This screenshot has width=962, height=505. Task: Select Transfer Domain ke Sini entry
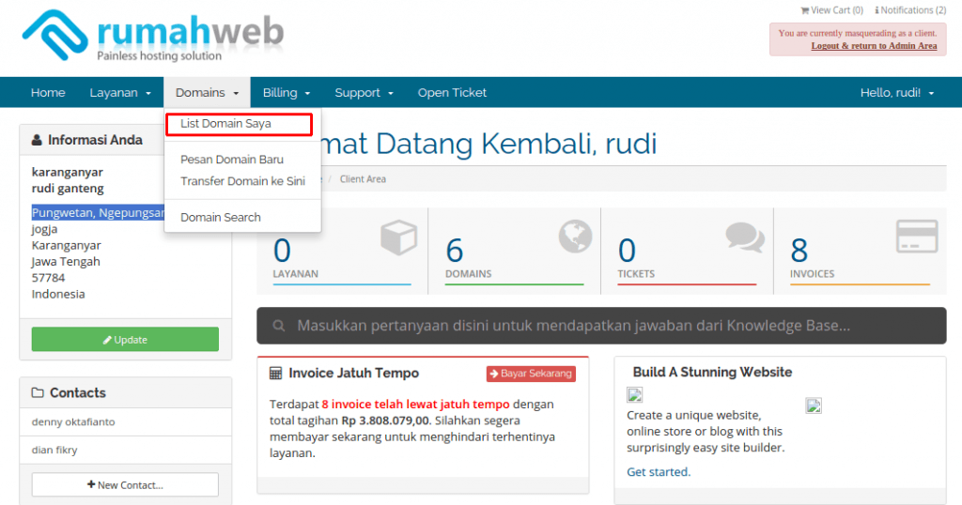[x=242, y=181]
